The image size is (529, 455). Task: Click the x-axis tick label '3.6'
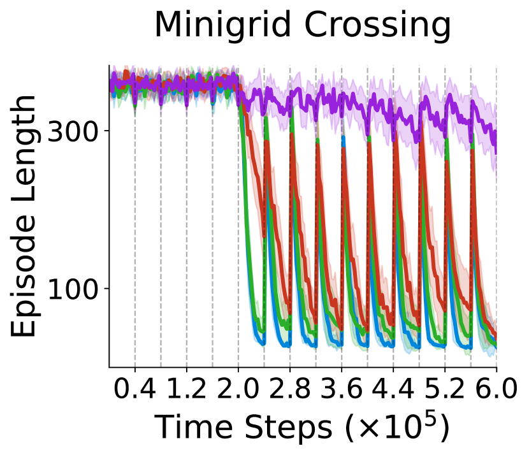[x=342, y=389]
